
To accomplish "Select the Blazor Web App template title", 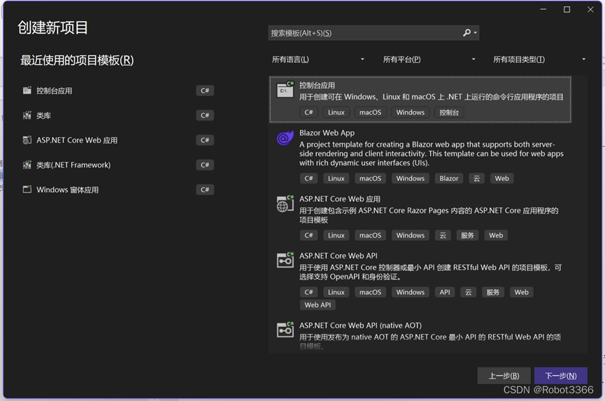I will [327, 133].
